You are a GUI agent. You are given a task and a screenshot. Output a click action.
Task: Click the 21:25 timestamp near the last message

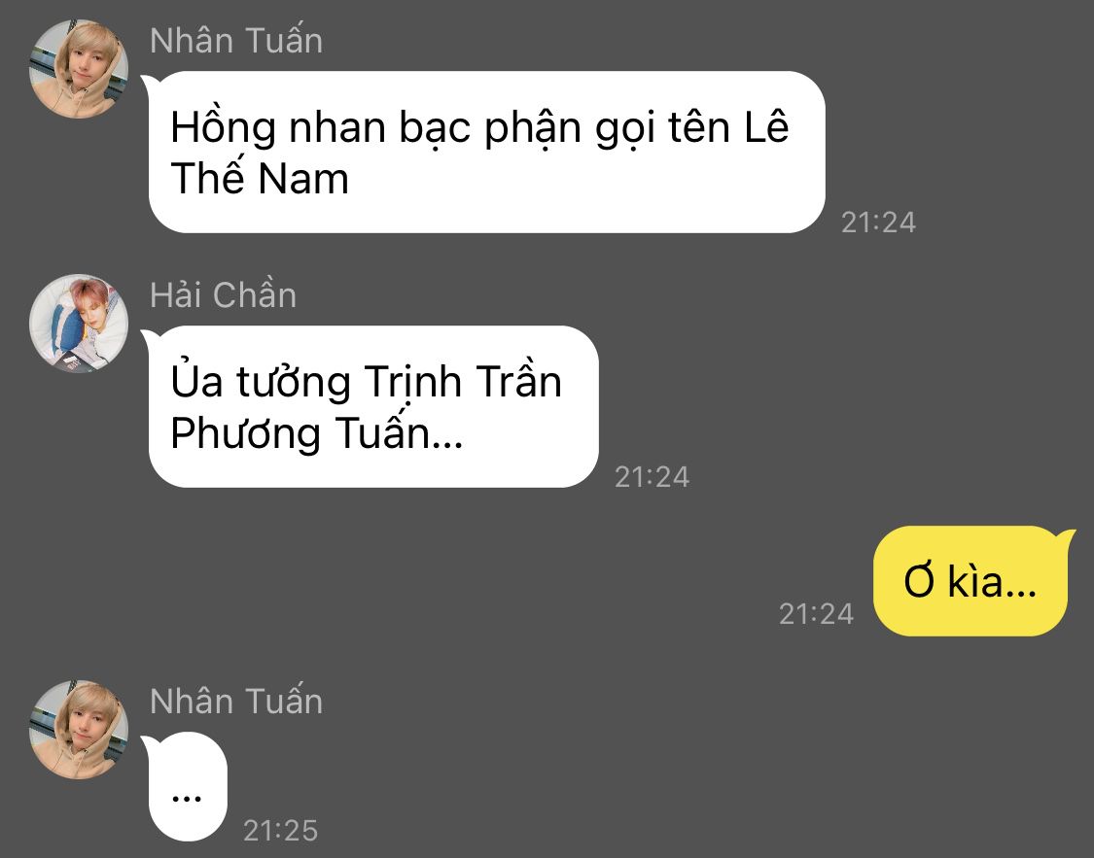click(280, 830)
